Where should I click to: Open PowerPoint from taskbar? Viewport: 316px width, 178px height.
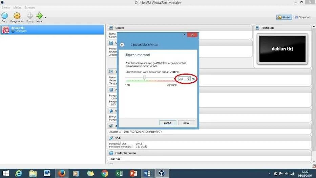click(x=133, y=173)
